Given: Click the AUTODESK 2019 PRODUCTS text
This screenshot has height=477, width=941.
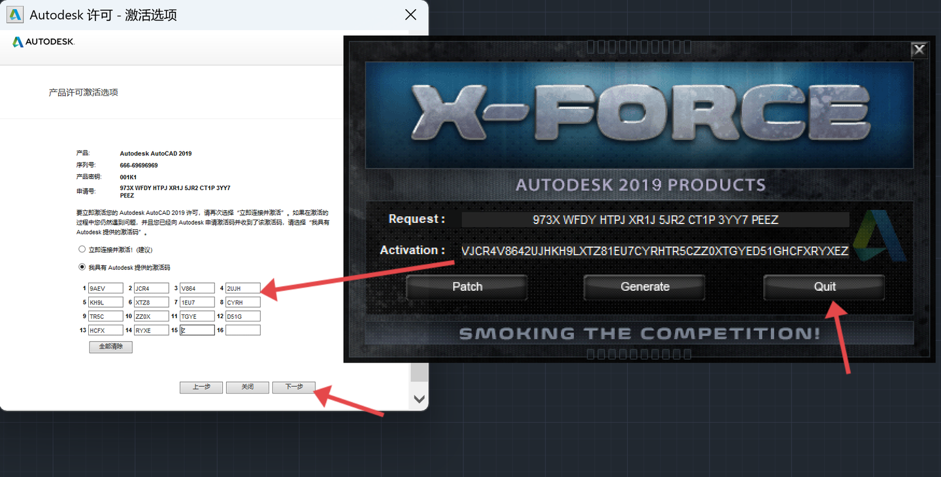Looking at the screenshot, I should pos(640,185).
